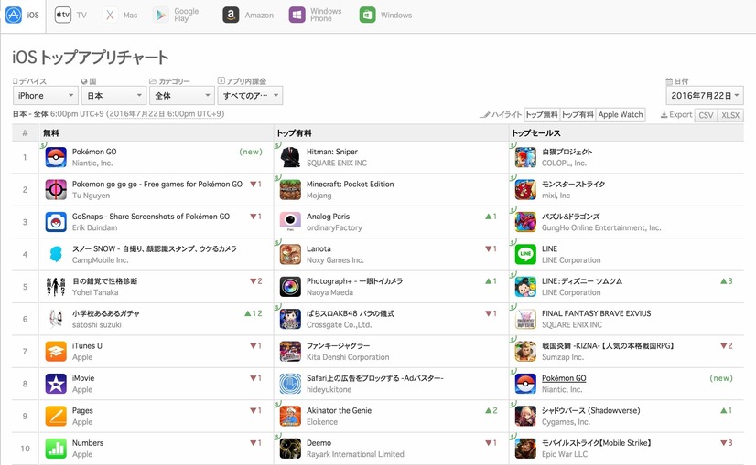Click the Pages app icon
756x465 pixels.
(56, 416)
